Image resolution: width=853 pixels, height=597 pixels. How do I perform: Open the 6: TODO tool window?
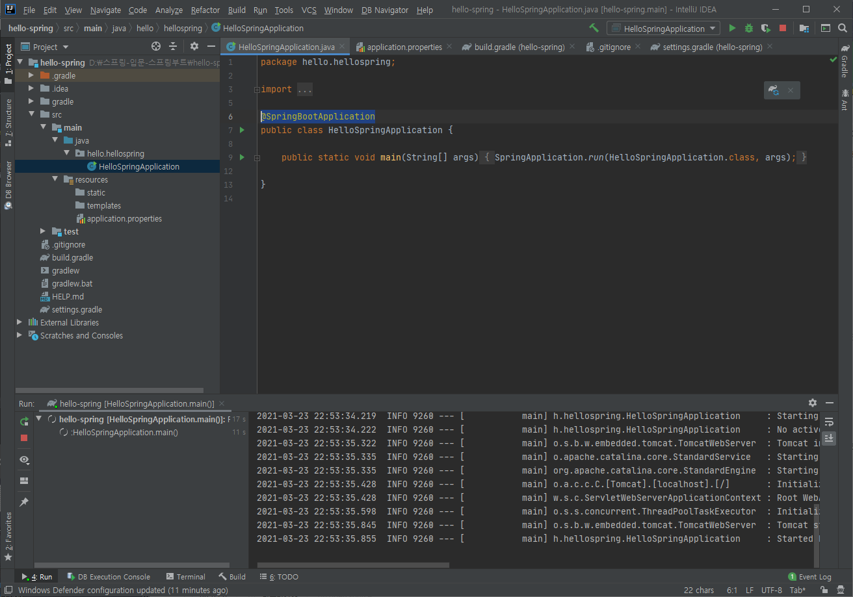pyautogui.click(x=279, y=576)
